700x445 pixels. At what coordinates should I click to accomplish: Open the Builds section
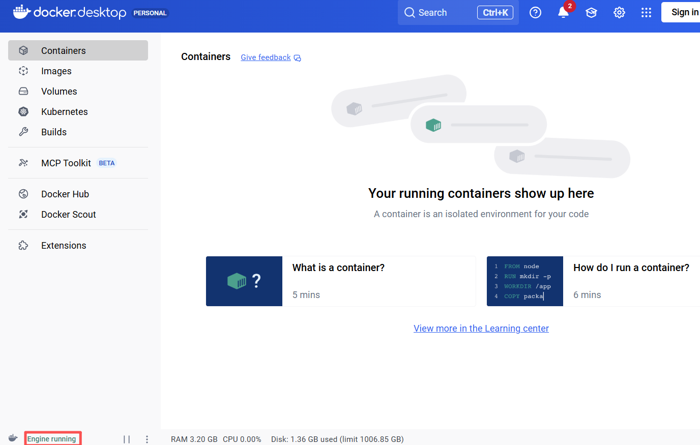78,132
